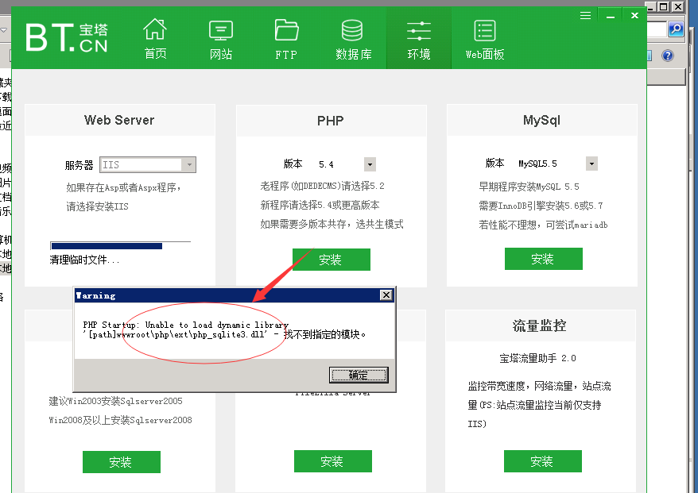Click the Web Server install progress bar
This screenshot has width=698, height=493.
[x=120, y=246]
